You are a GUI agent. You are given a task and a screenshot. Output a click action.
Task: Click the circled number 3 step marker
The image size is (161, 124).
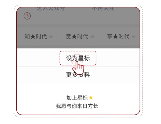coord(27,16)
